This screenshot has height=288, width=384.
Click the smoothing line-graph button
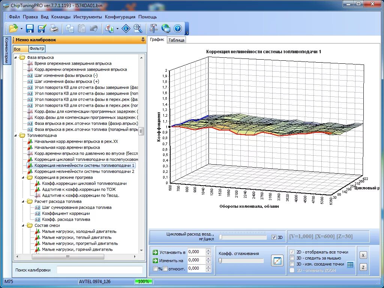277,261
